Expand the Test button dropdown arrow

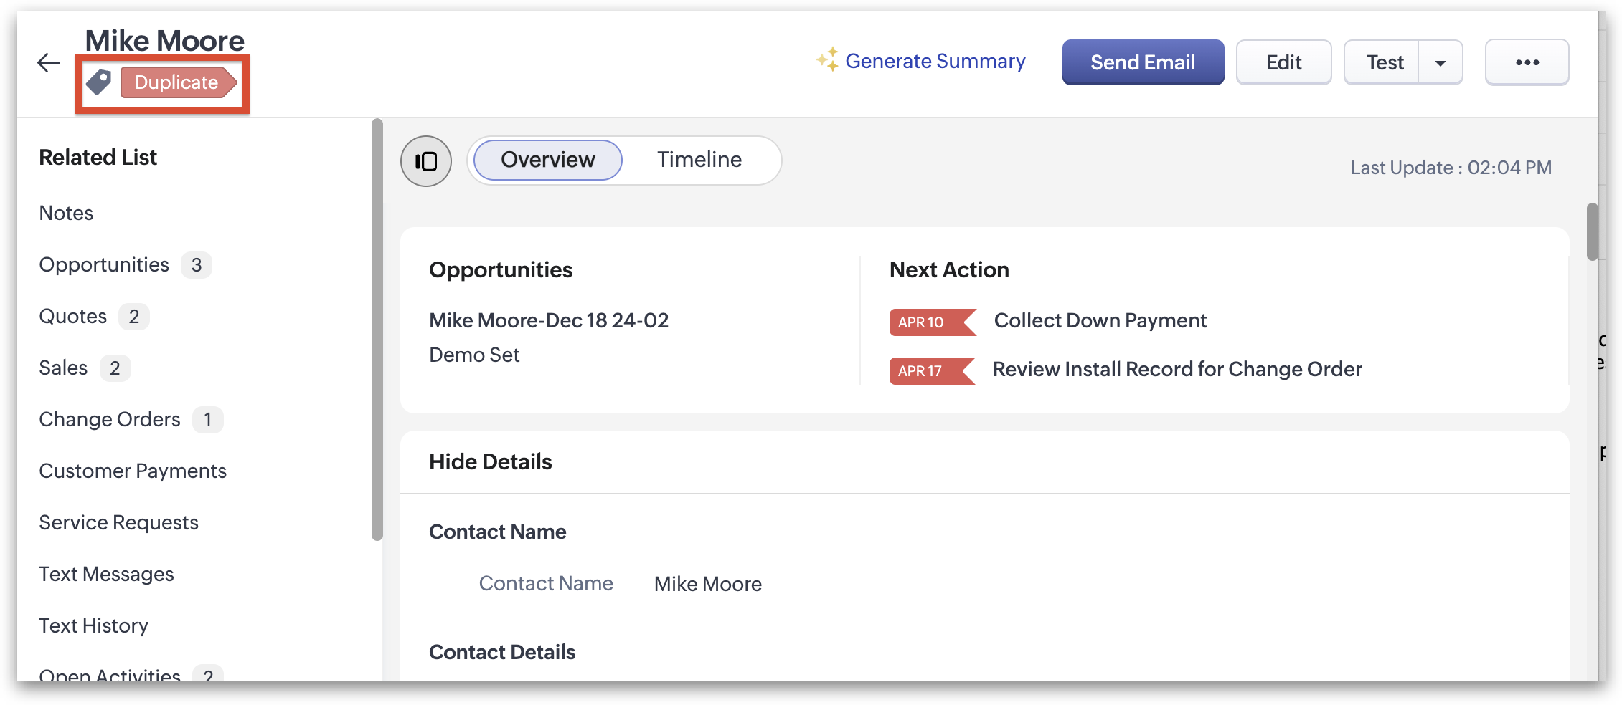click(x=1440, y=63)
